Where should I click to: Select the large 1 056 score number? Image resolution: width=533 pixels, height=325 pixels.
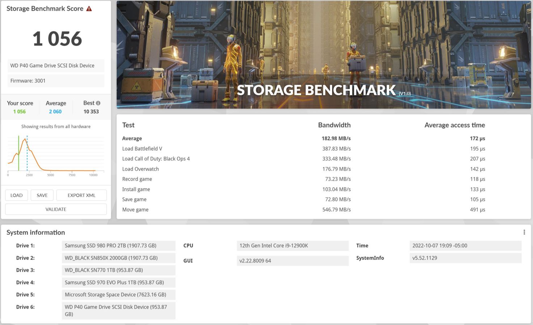click(x=57, y=39)
